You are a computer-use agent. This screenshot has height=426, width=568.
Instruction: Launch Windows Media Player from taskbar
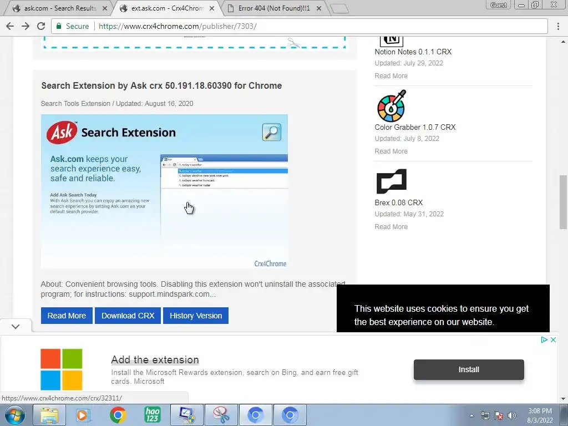pyautogui.click(x=83, y=415)
